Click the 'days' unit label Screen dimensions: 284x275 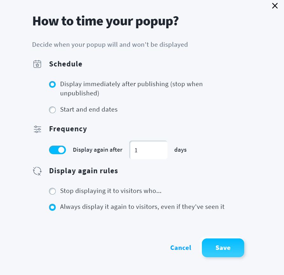tap(181, 150)
